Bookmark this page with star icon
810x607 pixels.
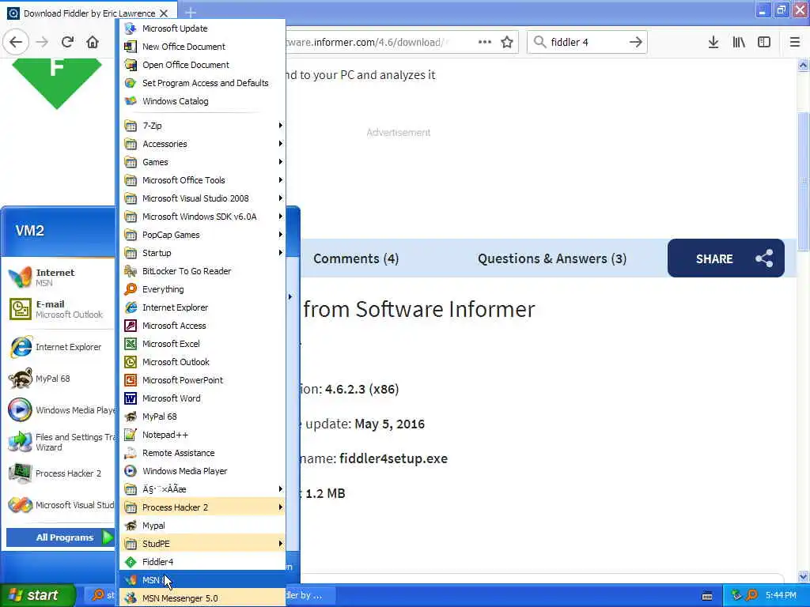[507, 42]
